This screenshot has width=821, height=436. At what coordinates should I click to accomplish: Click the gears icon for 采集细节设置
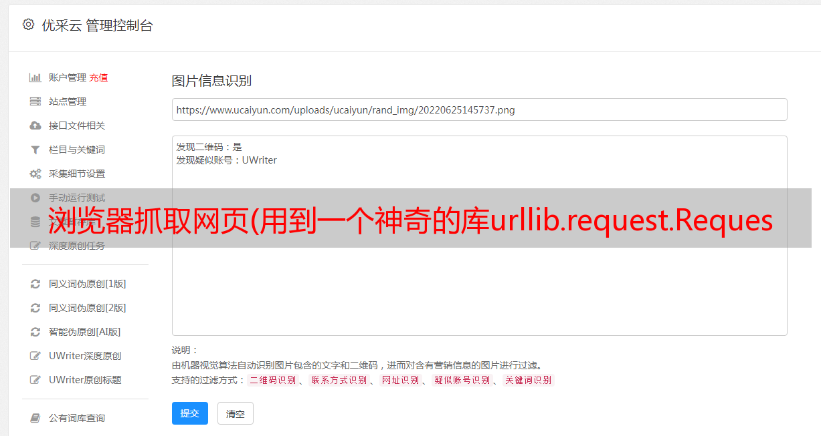coord(35,174)
